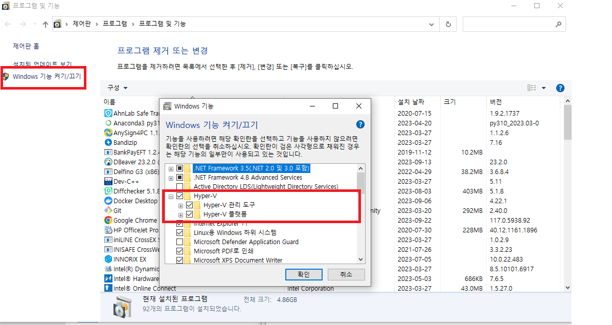This screenshot has height=325, width=612.
Task: Open Windows 기능 켜기/끄기 link
Action: point(47,77)
